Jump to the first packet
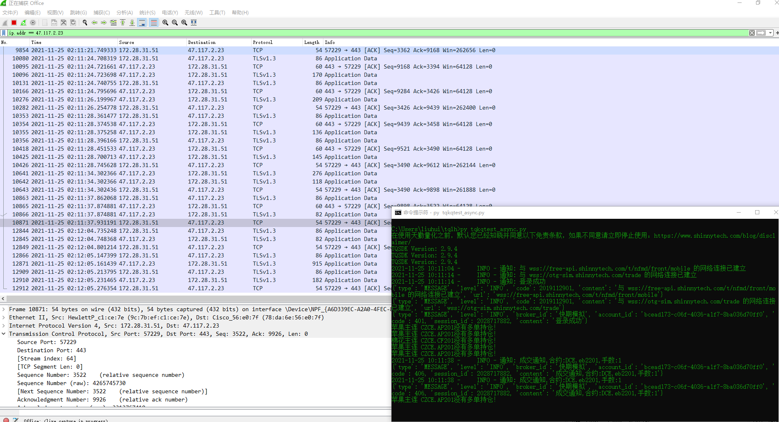The width and height of the screenshot is (779, 422). click(x=123, y=23)
